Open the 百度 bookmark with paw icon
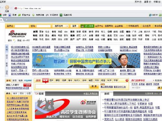 click(x=12, y=15)
